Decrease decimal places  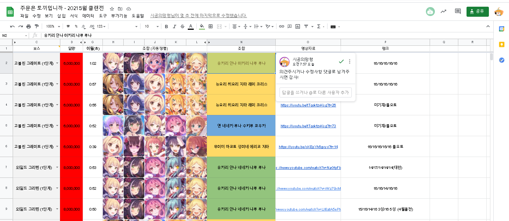[83, 26]
